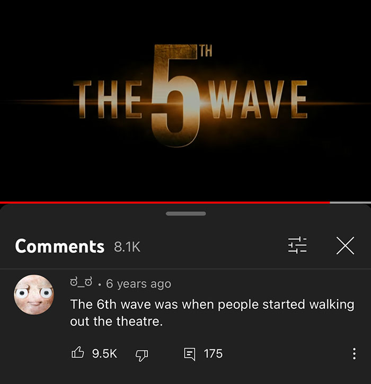Viewport: 371px width, 384px height.
Task: Tap the 9.5K likes count
Action: pyautogui.click(x=104, y=353)
